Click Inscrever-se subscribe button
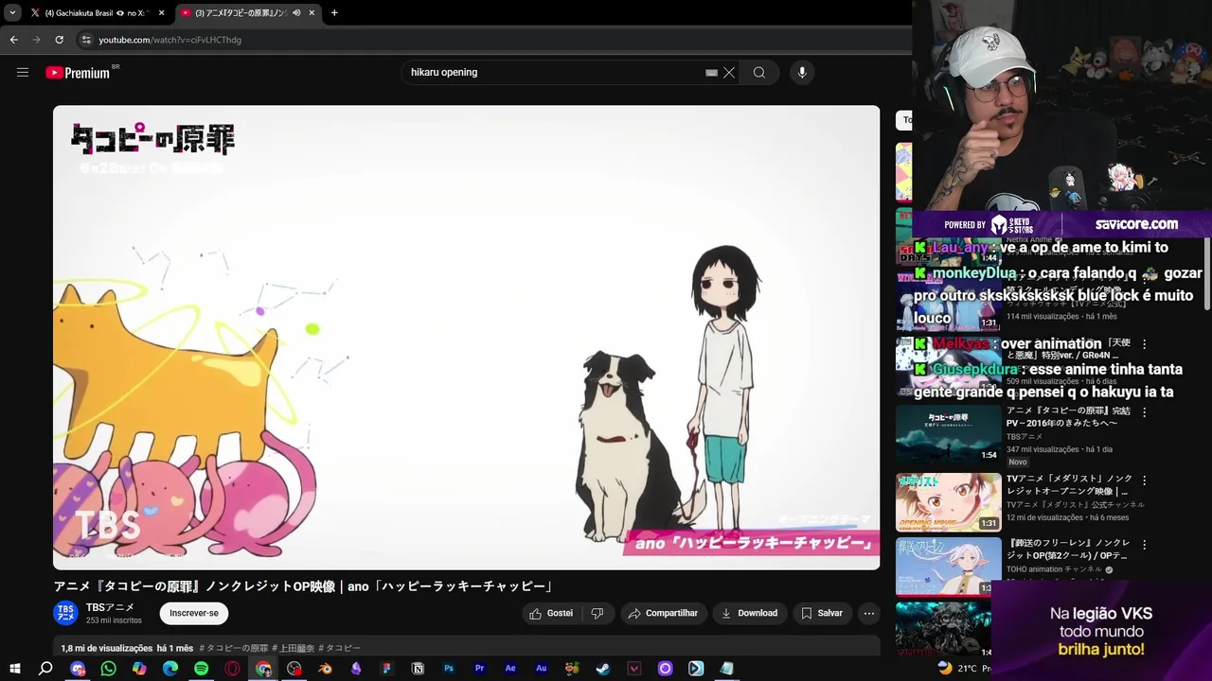This screenshot has width=1212, height=681. tap(194, 613)
